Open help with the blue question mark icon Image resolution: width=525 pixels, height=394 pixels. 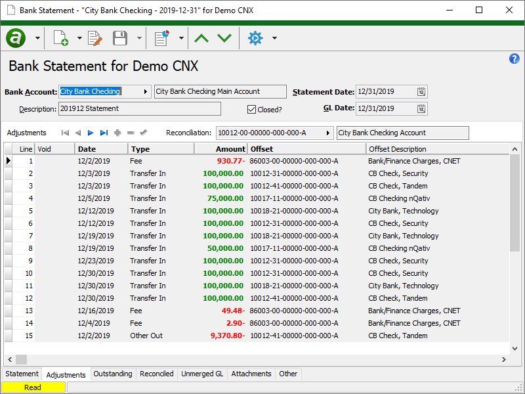514,59
